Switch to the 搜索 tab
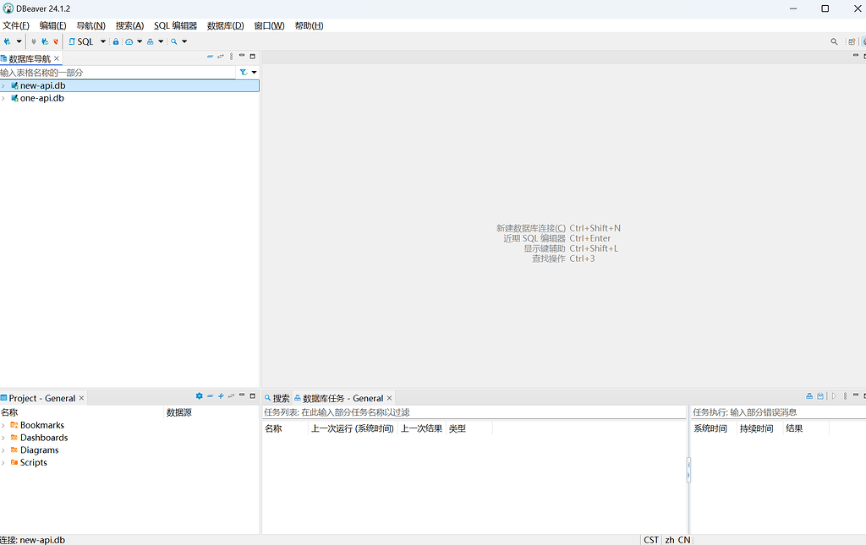 click(277, 398)
